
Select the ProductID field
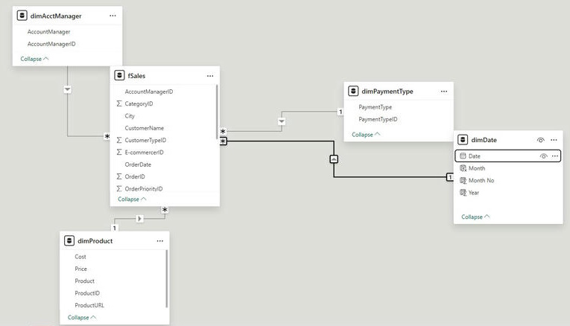(87, 293)
